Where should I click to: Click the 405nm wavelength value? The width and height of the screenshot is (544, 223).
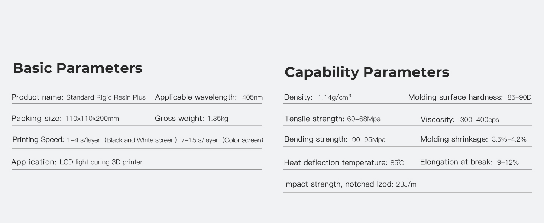pyautogui.click(x=252, y=98)
